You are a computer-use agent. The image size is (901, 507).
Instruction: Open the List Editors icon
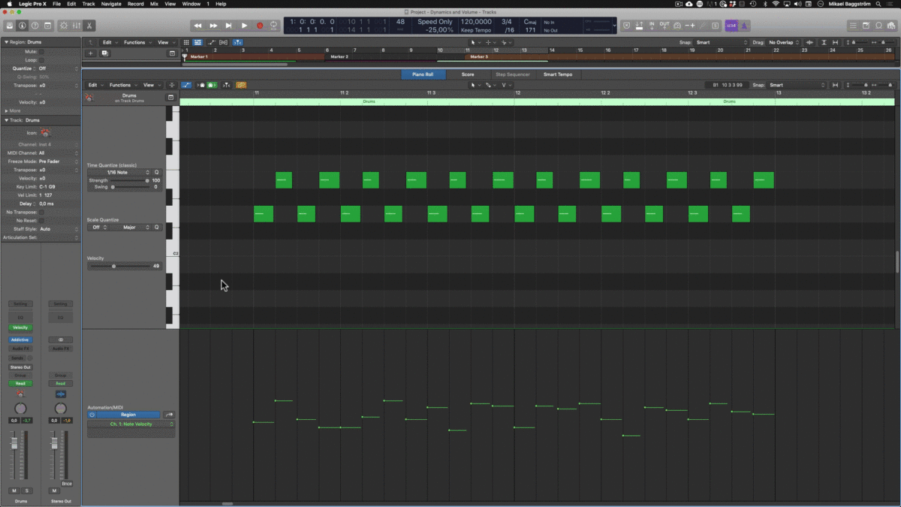click(x=854, y=26)
